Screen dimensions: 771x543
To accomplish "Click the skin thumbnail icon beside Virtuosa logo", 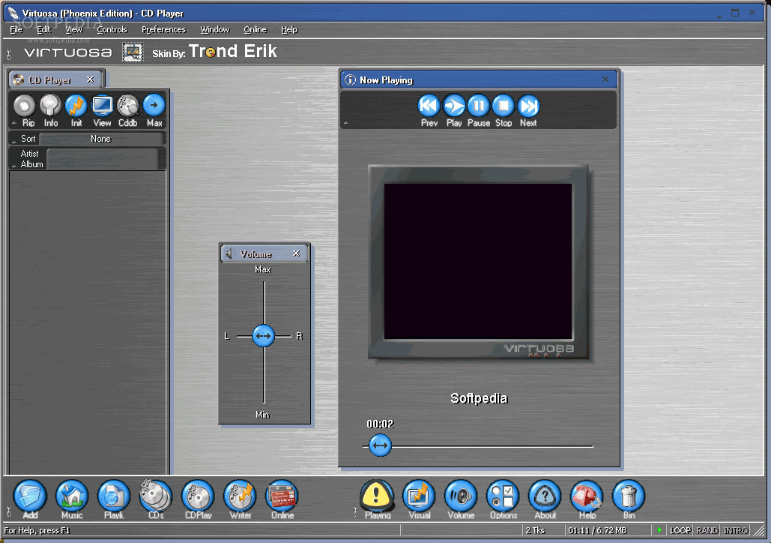I will [133, 52].
